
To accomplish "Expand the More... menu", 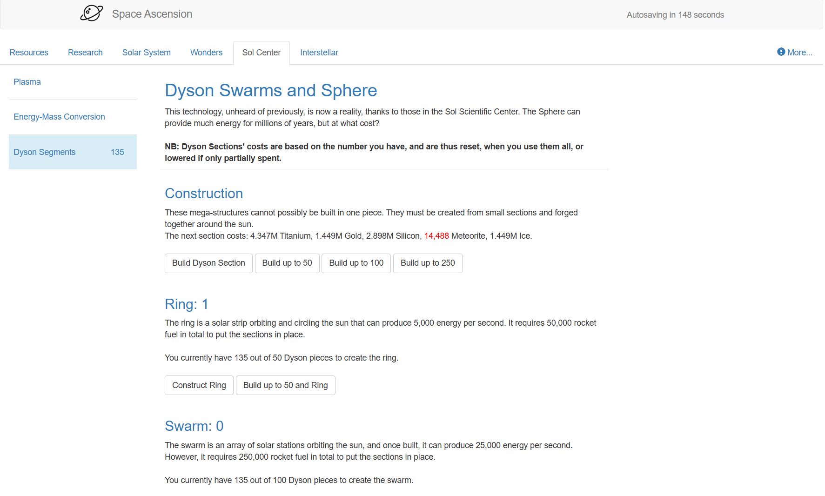I will click(799, 53).
